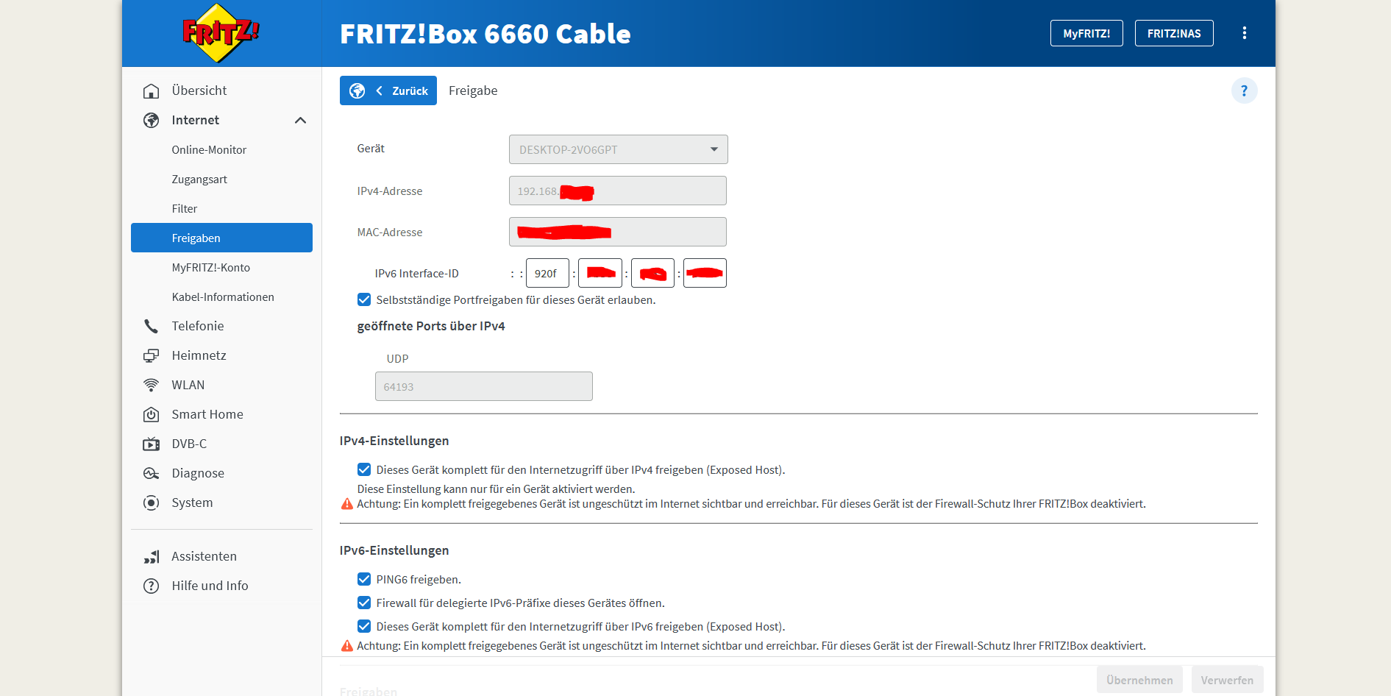Open the Gerät device dropdown
The height and width of the screenshot is (696, 1391).
[x=618, y=149]
